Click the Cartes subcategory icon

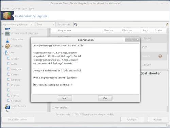(9, 74)
